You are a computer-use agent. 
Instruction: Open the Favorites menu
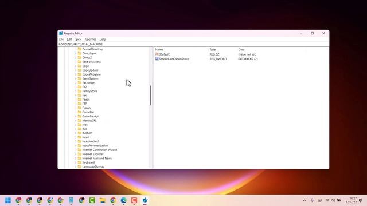tap(91, 39)
